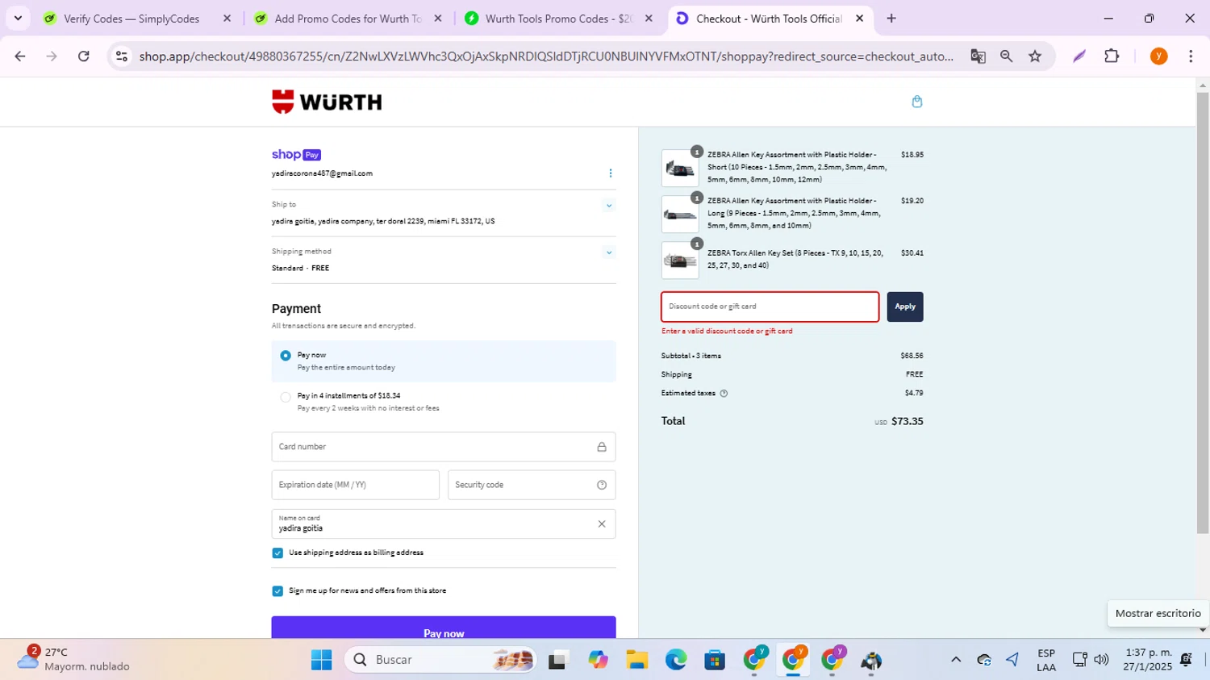This screenshot has height=680, width=1210.
Task: Click the page vertical scrollbar
Action: click(x=1203, y=312)
